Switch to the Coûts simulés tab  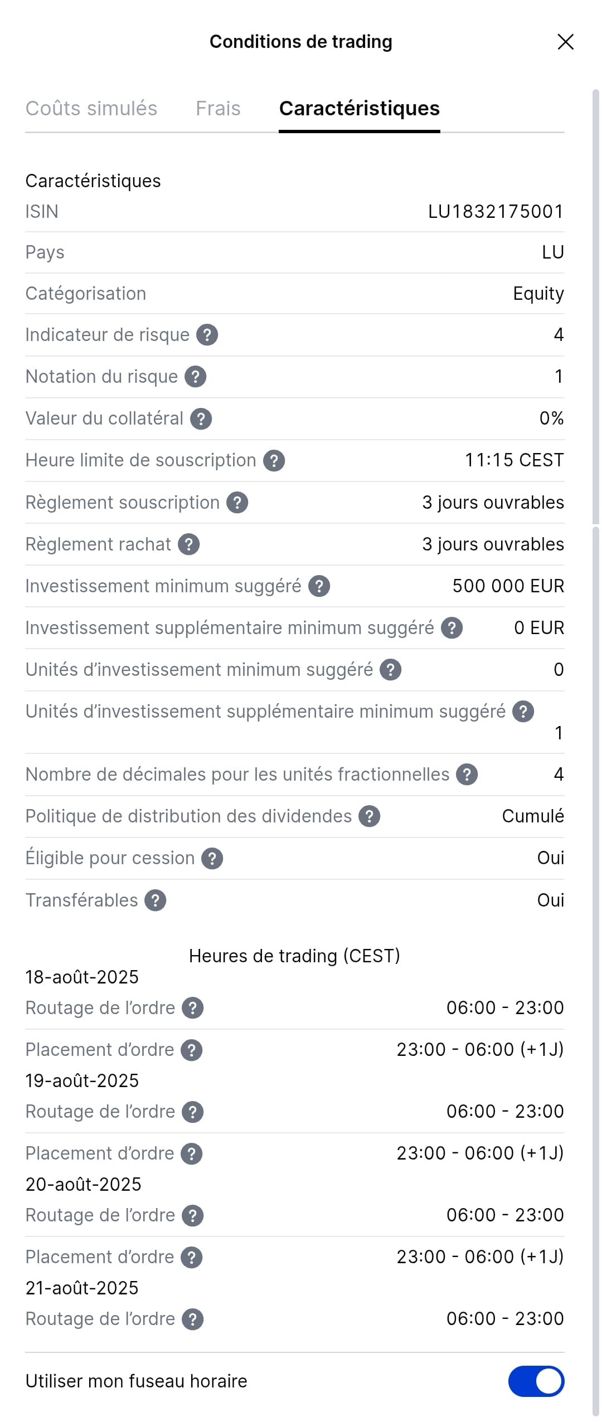tap(91, 108)
